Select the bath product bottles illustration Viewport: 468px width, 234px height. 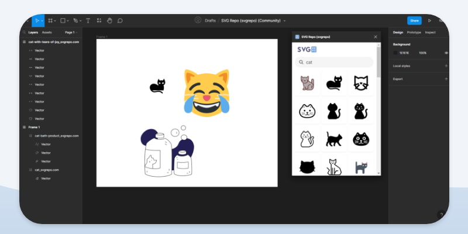pyautogui.click(x=167, y=151)
